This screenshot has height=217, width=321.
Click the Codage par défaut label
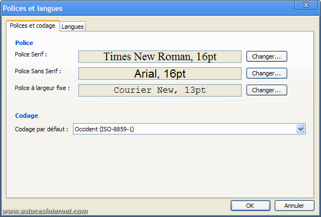(x=41, y=129)
